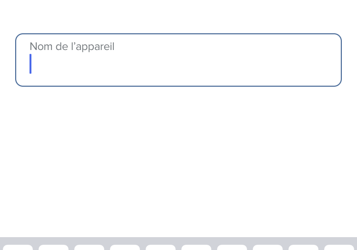Tap the first keyboard key from the left
This screenshot has width=357, height=250.
click(x=18, y=248)
